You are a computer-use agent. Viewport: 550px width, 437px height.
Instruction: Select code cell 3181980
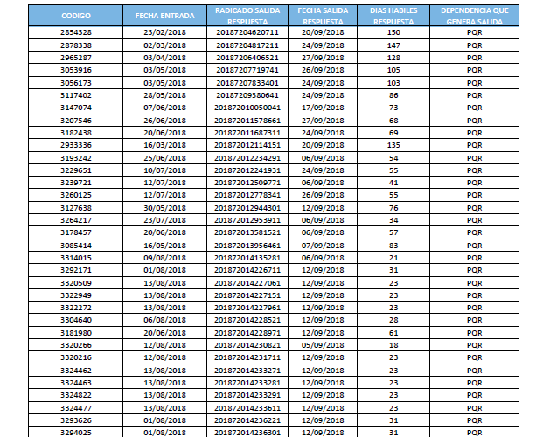coord(76,333)
